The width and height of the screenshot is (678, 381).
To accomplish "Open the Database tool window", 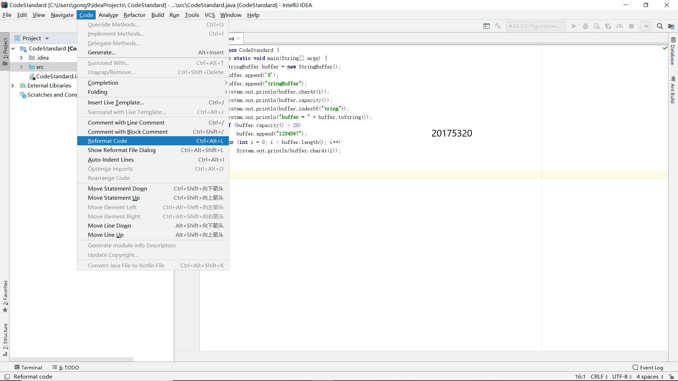I will click(673, 51).
